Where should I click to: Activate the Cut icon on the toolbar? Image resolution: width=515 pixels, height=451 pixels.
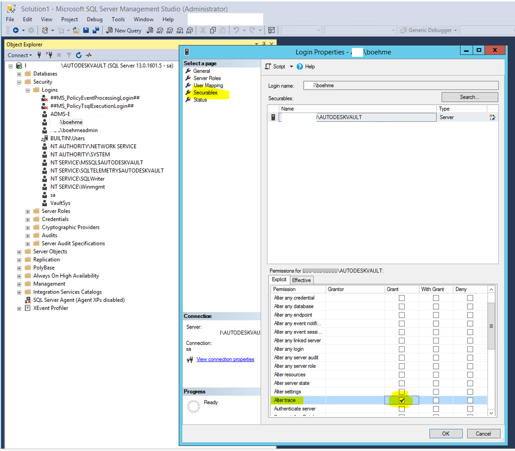tap(202, 30)
